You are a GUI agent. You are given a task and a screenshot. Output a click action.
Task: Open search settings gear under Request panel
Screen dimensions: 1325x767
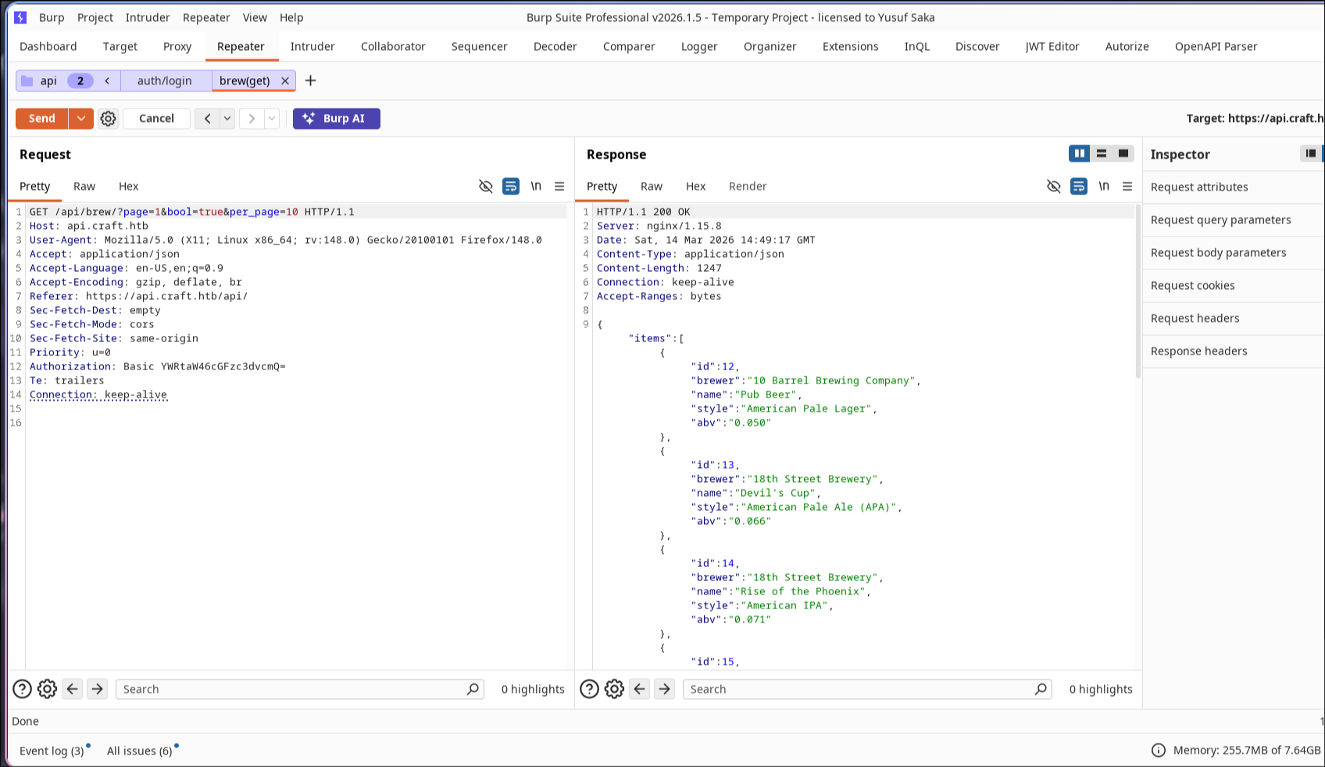[47, 689]
